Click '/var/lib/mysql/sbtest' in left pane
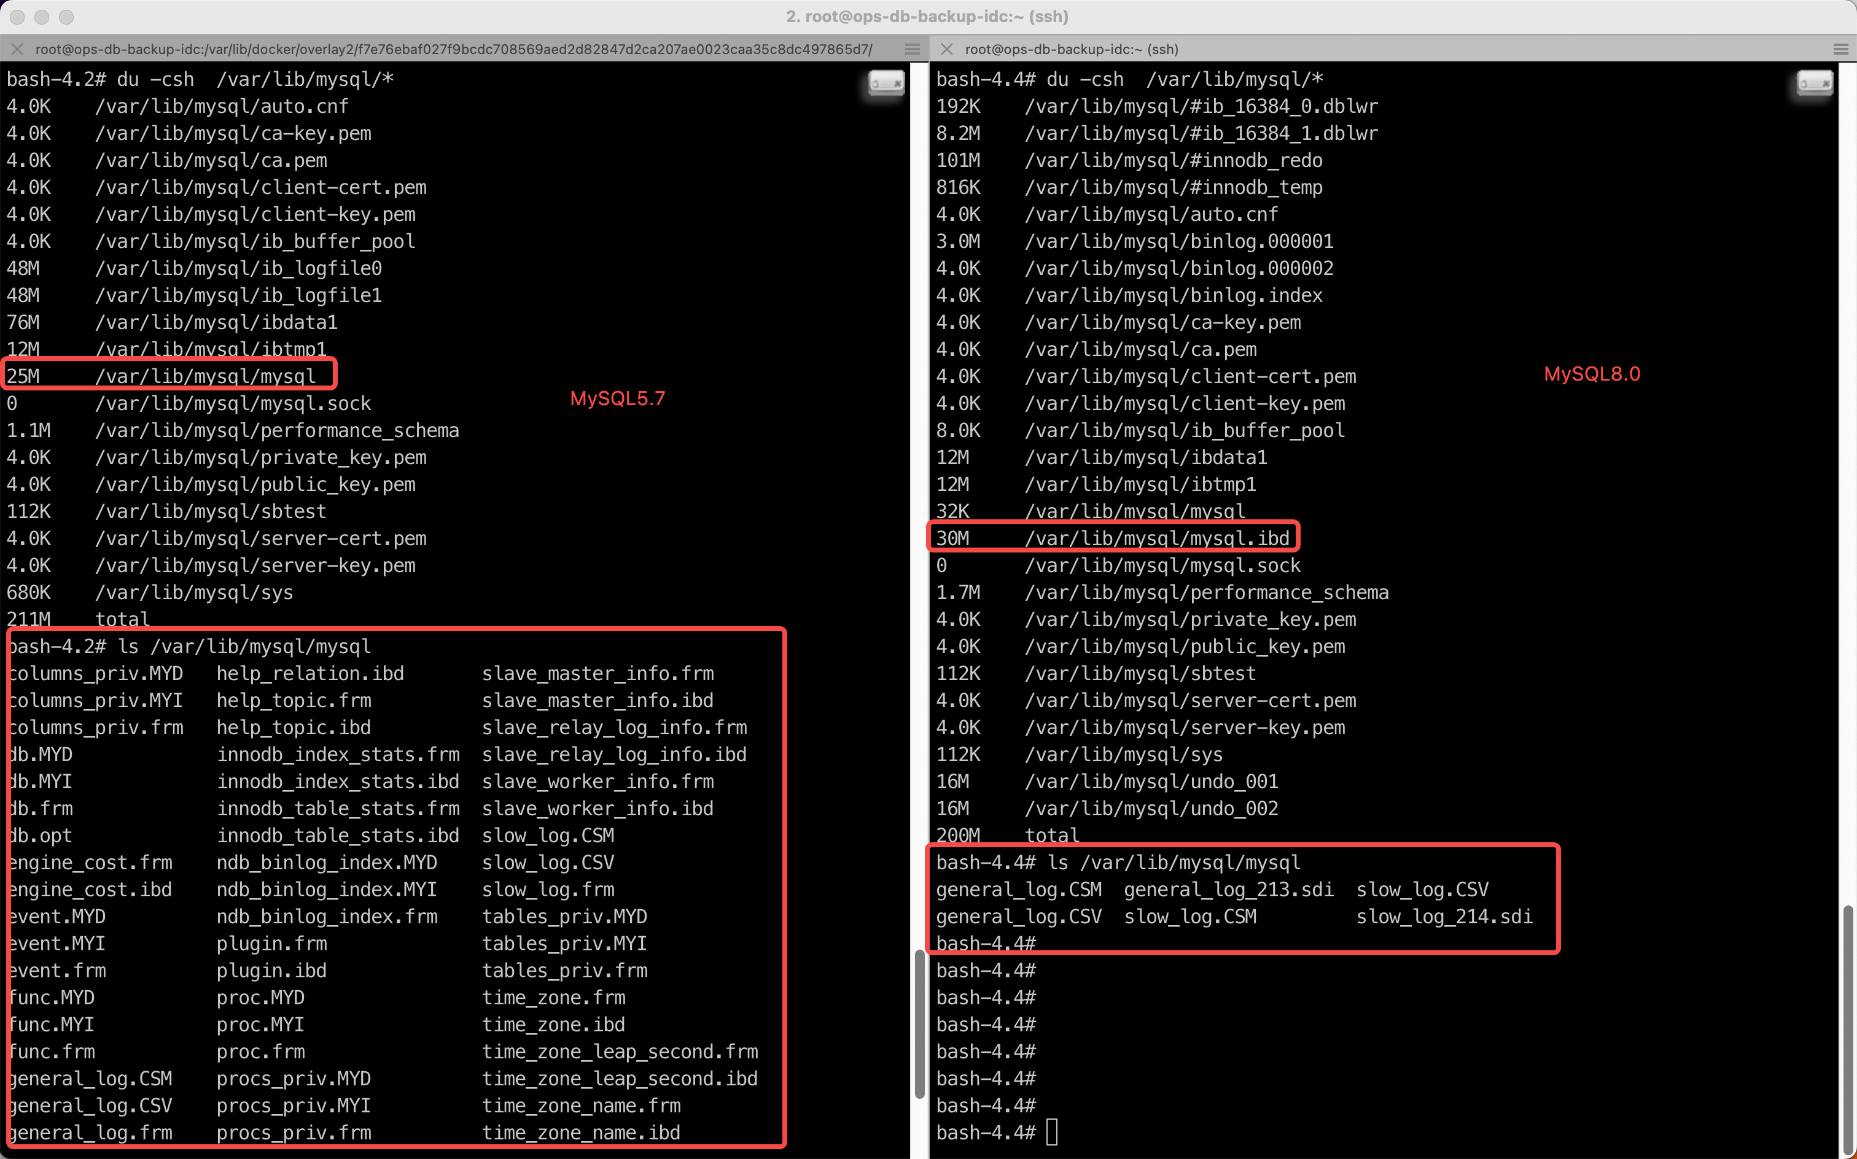The image size is (1857, 1159). [x=211, y=511]
